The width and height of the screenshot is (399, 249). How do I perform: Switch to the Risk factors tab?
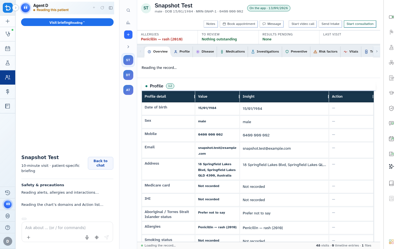point(326,52)
